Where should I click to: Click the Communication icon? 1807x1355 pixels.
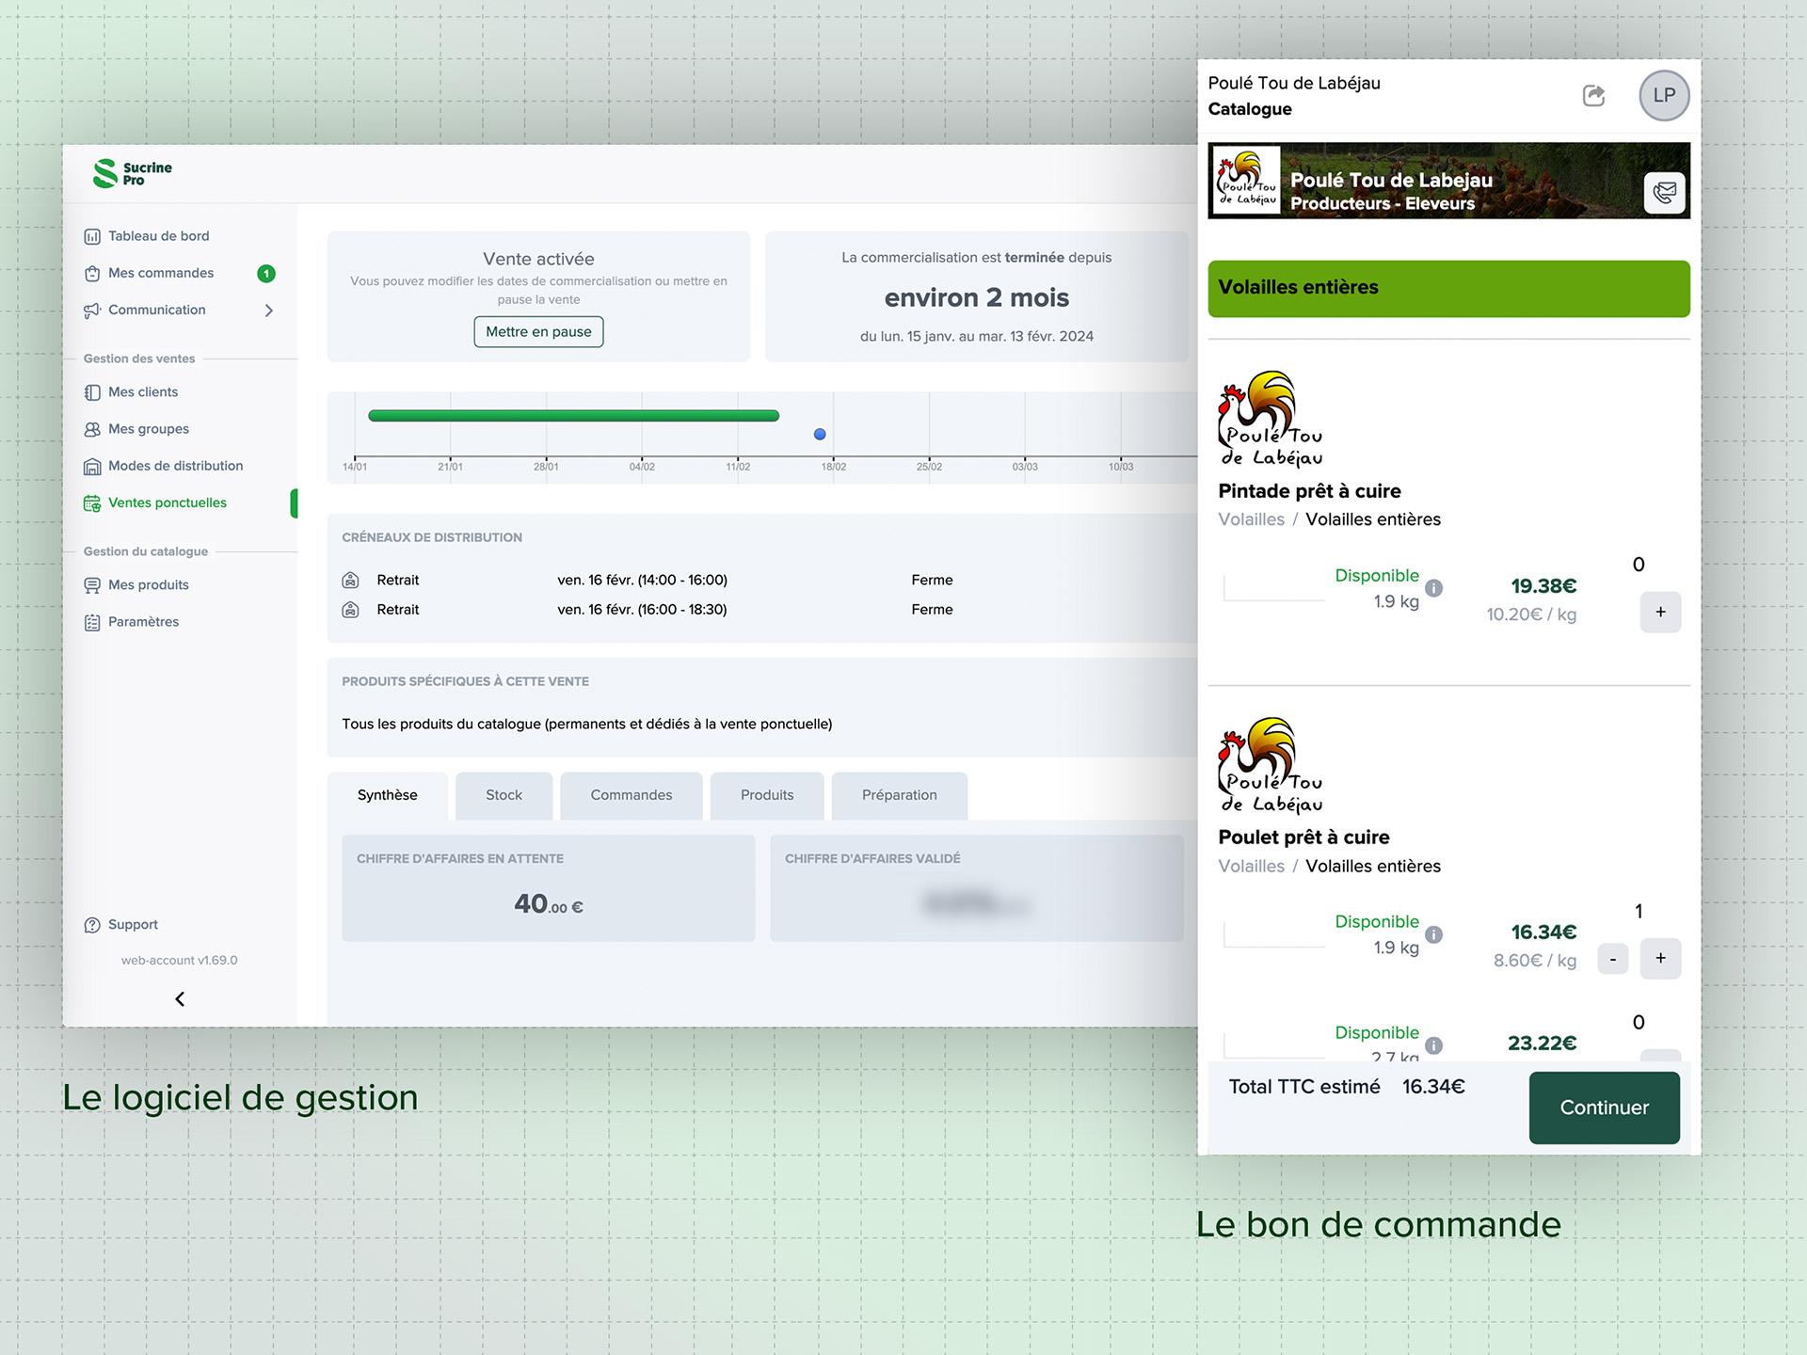[x=95, y=309]
